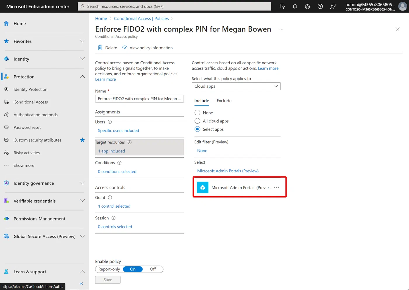Open the info icon next to Users
This screenshot has height=290, width=409.
click(110, 122)
